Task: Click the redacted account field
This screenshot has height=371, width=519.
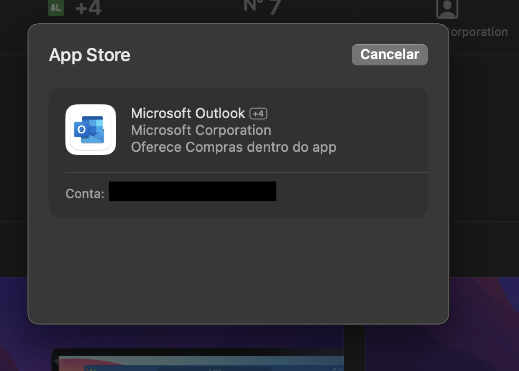Action: click(192, 191)
